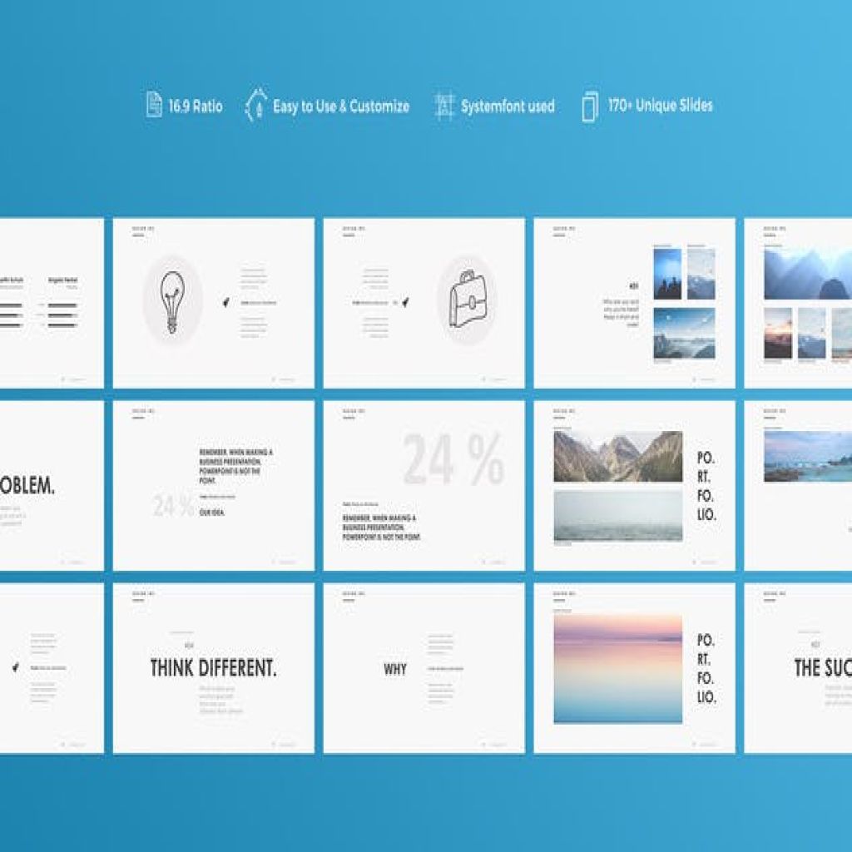Screen dimensions: 852x852
Task: Click the 170+ Unique Slides label
Action: coord(660,105)
